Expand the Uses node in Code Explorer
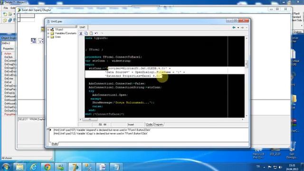Viewport: 304px width, 171px height. [x=48, y=37]
